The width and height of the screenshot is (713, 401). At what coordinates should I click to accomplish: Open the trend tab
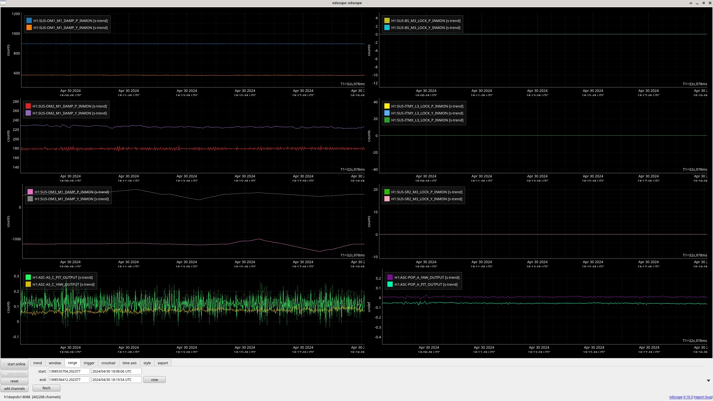[38, 363]
